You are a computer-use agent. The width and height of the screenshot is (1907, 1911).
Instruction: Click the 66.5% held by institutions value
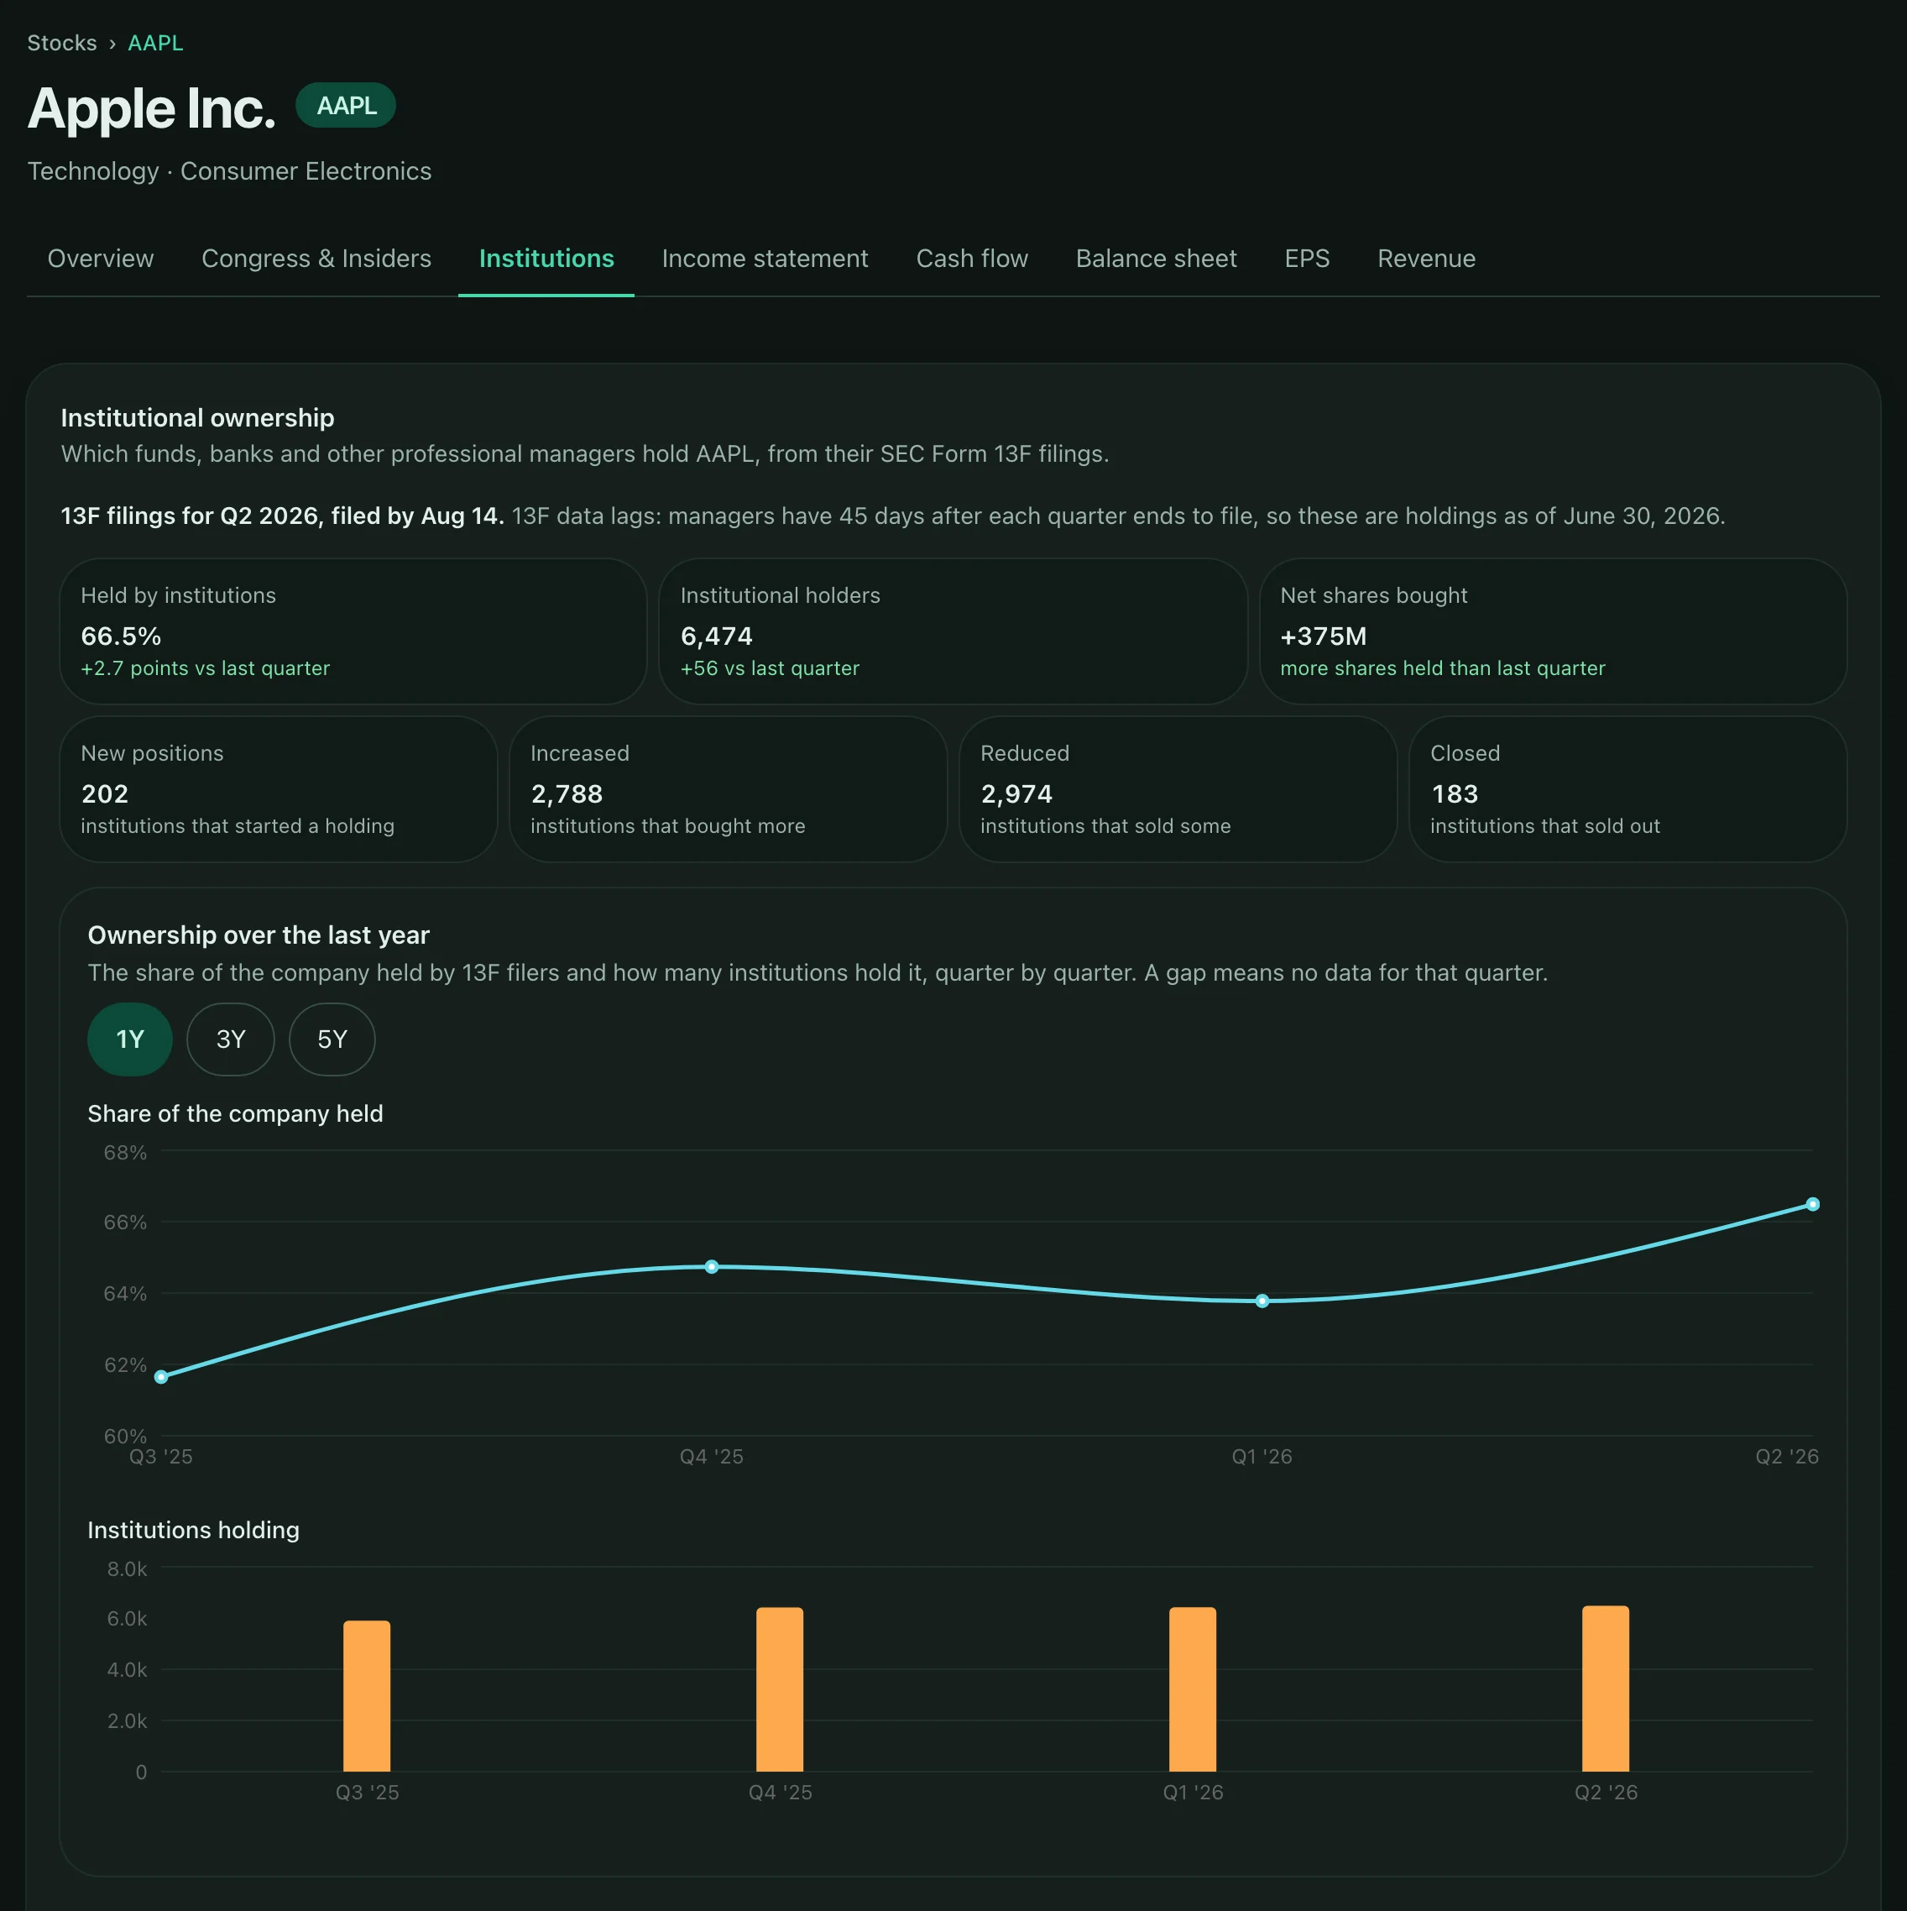click(x=121, y=636)
